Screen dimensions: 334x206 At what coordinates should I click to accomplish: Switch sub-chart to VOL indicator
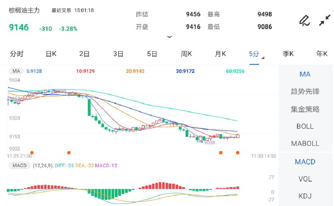pos(305,179)
